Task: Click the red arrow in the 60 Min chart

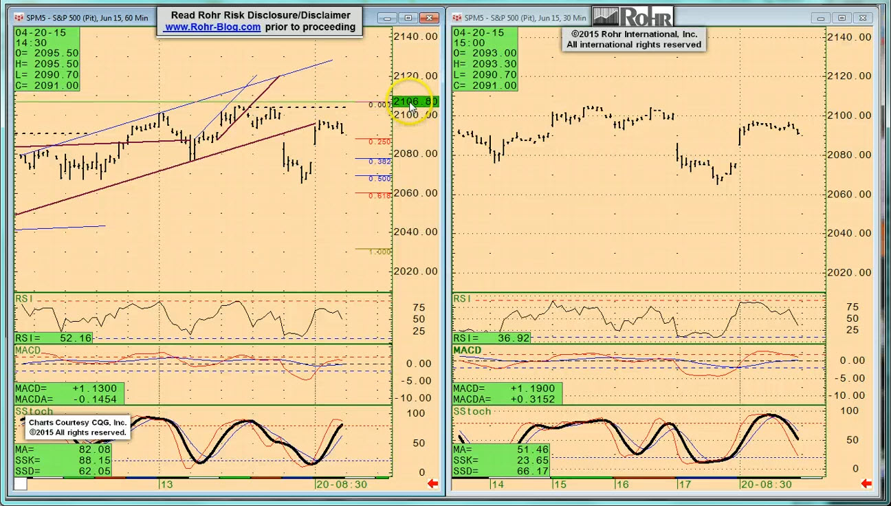Action: (433, 484)
